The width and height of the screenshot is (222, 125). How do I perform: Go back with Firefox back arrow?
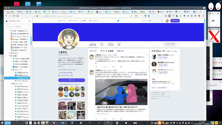[x=7, y=16]
